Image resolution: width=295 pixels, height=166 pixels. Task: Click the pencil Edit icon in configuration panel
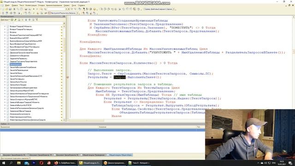[16, 19]
